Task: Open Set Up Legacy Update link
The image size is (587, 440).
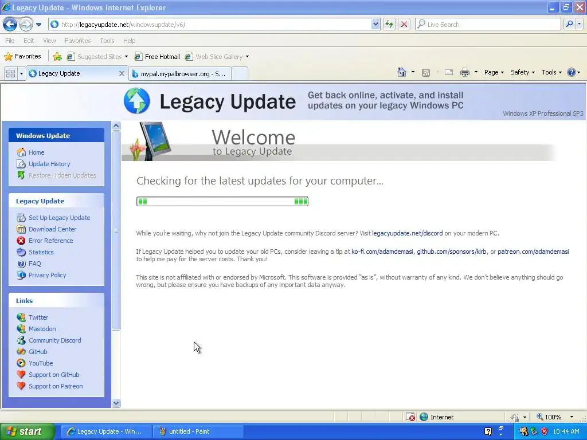Action: click(59, 218)
